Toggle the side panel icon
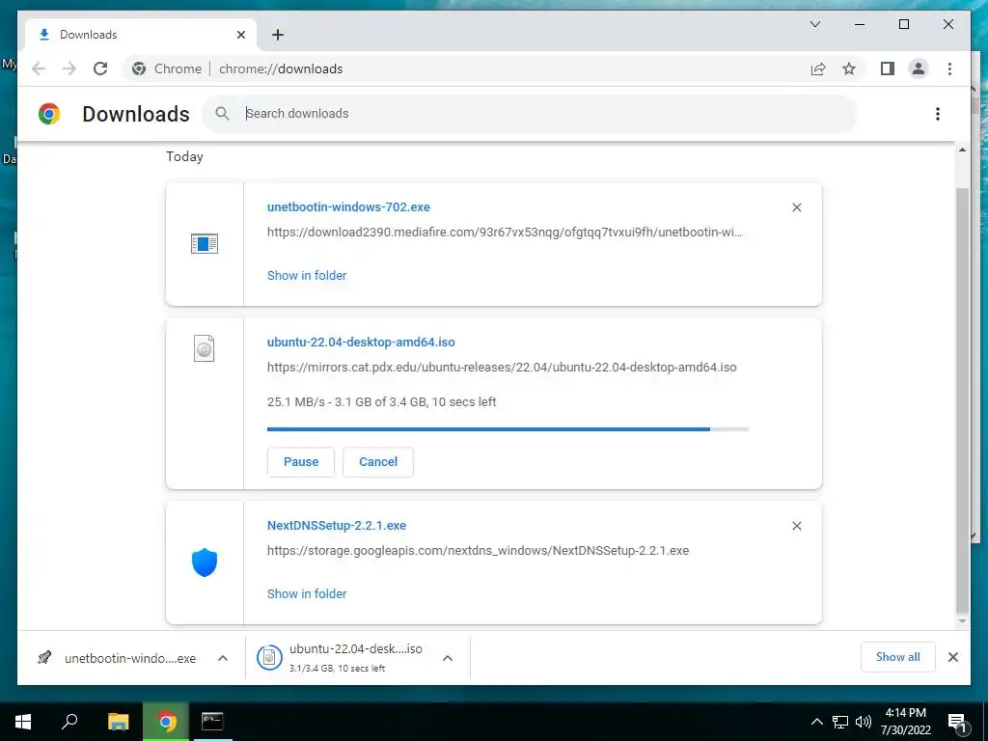988x741 pixels. click(x=888, y=69)
